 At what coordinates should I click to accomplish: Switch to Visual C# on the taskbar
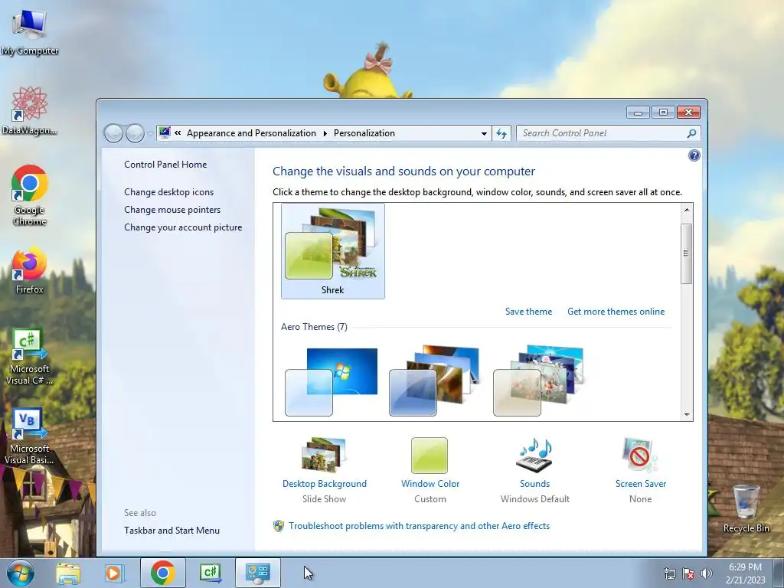tap(210, 573)
